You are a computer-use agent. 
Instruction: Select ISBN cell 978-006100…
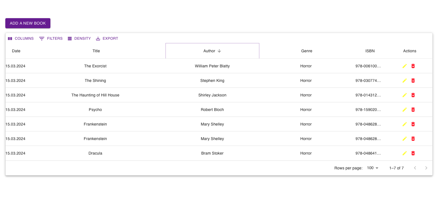368,66
